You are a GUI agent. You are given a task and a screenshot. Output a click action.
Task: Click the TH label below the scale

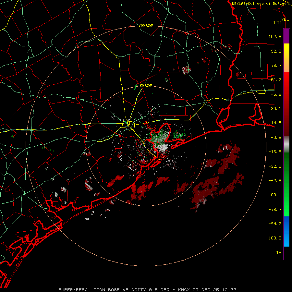[x=279, y=253]
